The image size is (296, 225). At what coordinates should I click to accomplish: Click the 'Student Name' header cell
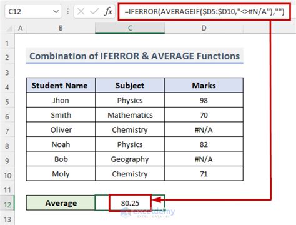[61, 85]
